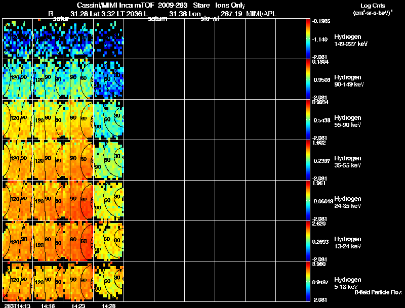
Task: Select the Hydrogen 24-35 keV label
Action: coord(347,202)
